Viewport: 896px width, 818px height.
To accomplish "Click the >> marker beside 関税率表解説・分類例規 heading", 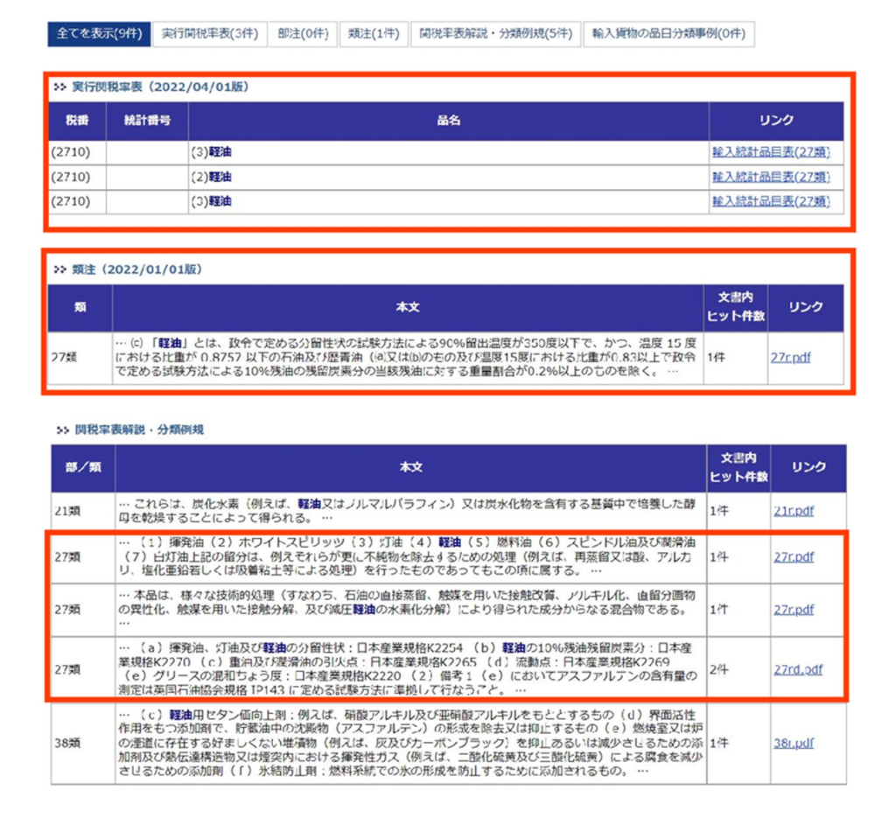I will click(61, 430).
